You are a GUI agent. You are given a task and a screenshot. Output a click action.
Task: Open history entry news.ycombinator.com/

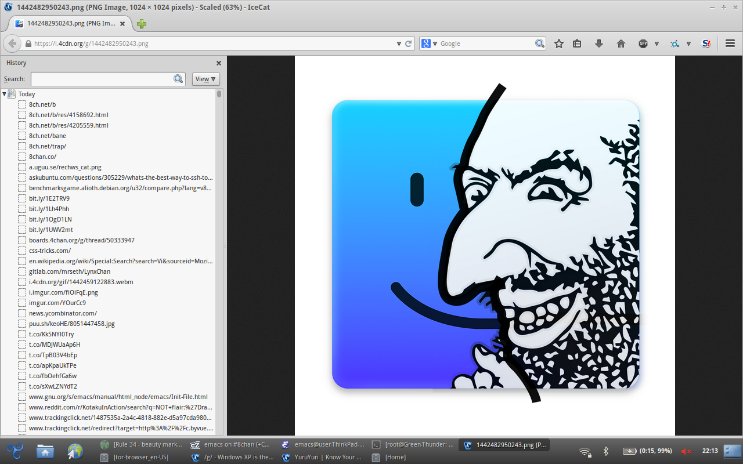[x=63, y=313]
